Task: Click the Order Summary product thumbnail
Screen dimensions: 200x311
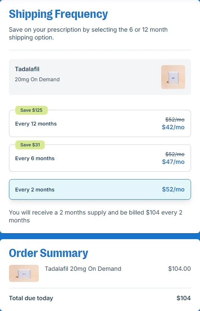Action: coord(24,273)
